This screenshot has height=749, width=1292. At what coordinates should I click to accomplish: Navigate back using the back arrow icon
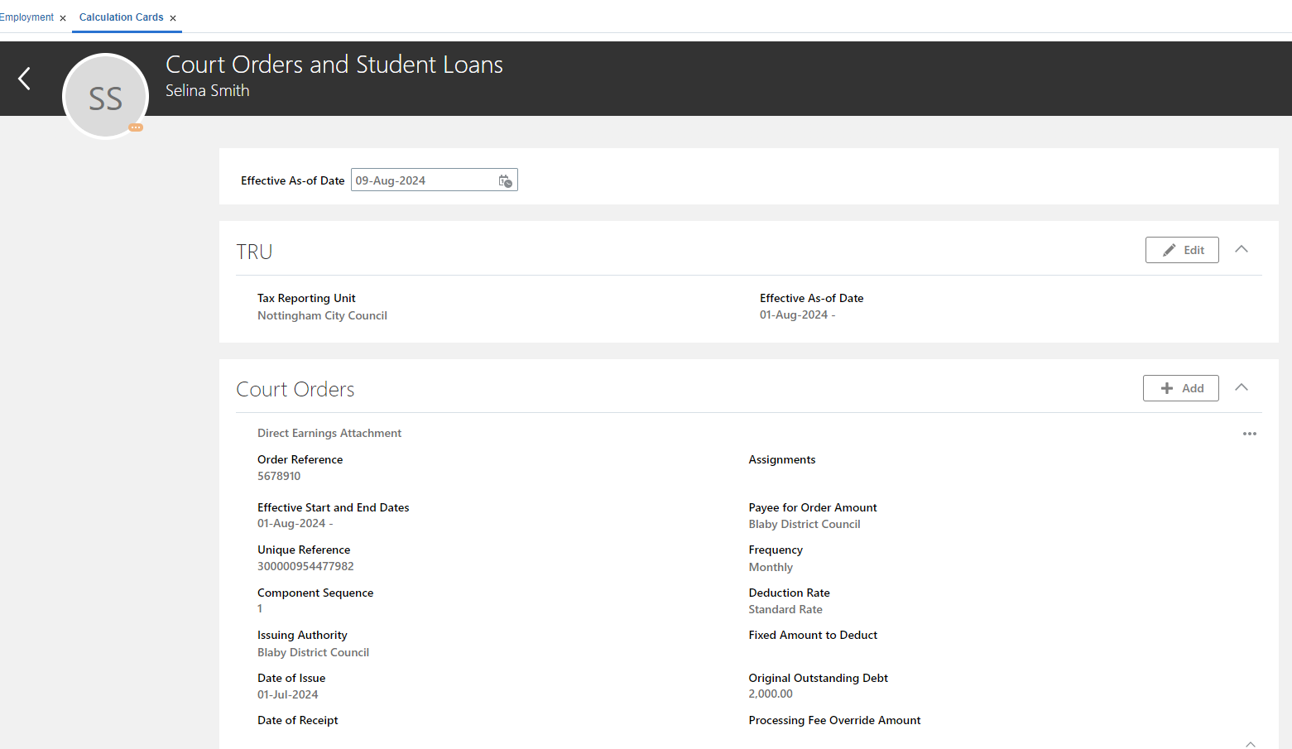(23, 79)
